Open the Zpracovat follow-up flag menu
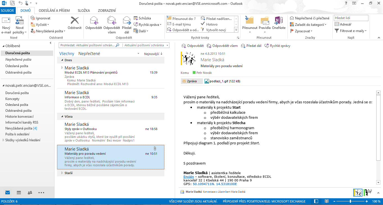 (302, 31)
